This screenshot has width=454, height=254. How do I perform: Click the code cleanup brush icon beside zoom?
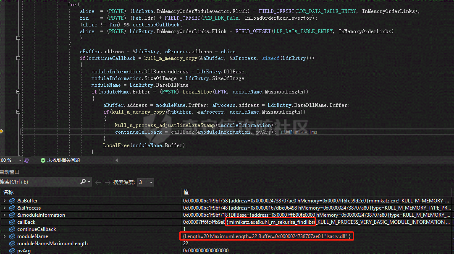point(26,160)
